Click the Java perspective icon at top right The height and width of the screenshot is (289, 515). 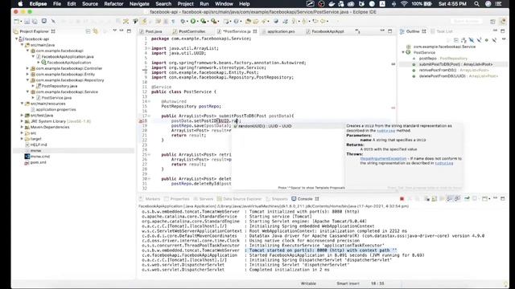(503, 22)
